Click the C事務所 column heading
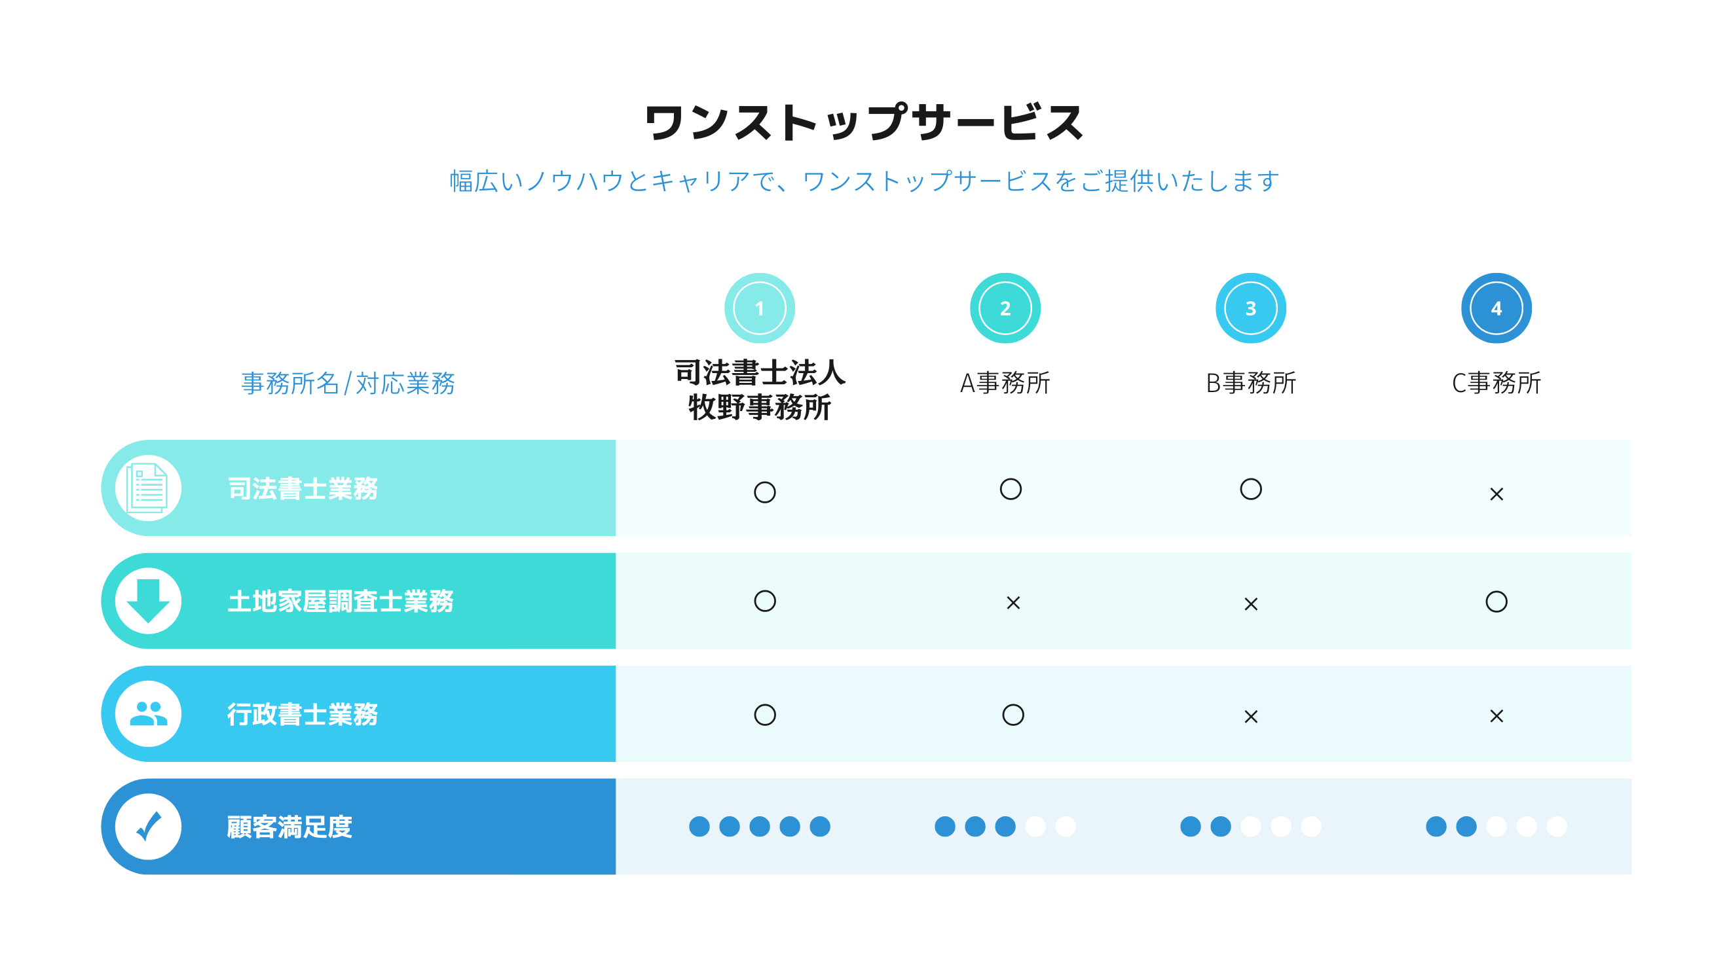 pyautogui.click(x=1496, y=383)
